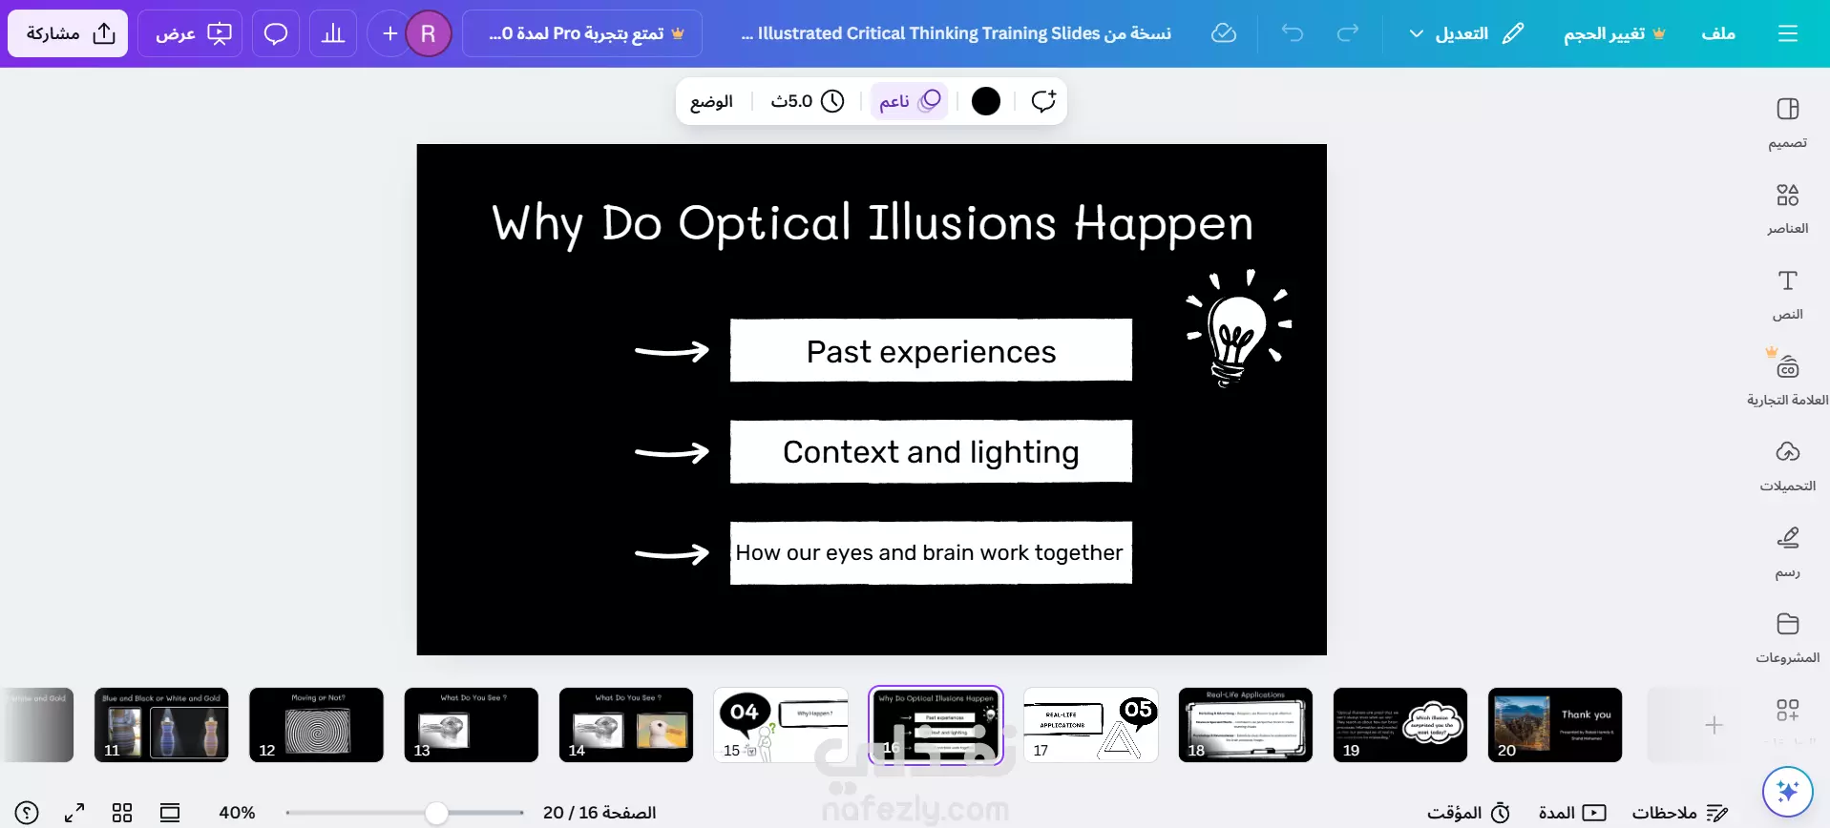Open the رسم draw panel
Screen dimensions: 1830x828
(x=1788, y=551)
